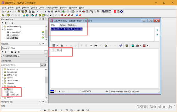This screenshot has height=112, width=177.
Task: Click the teal database icon in the grid toolbar
Action: click(133, 46)
